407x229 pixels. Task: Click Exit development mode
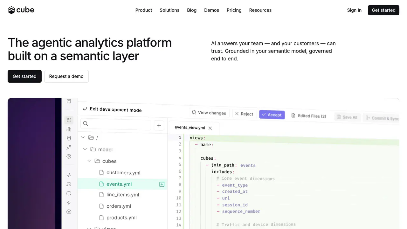pos(112,109)
